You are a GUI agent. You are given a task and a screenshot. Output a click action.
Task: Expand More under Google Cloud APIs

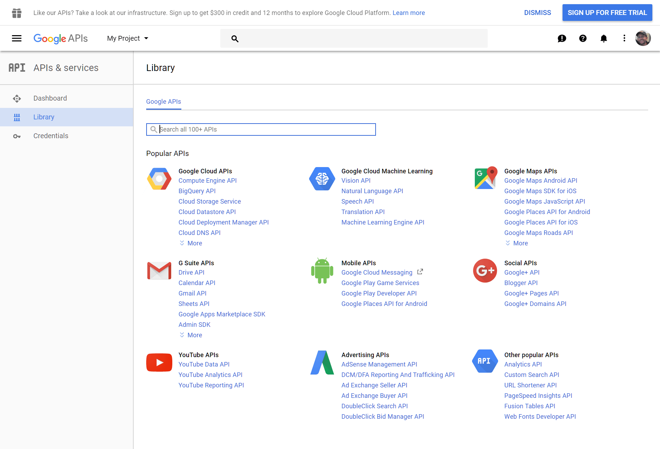click(191, 243)
